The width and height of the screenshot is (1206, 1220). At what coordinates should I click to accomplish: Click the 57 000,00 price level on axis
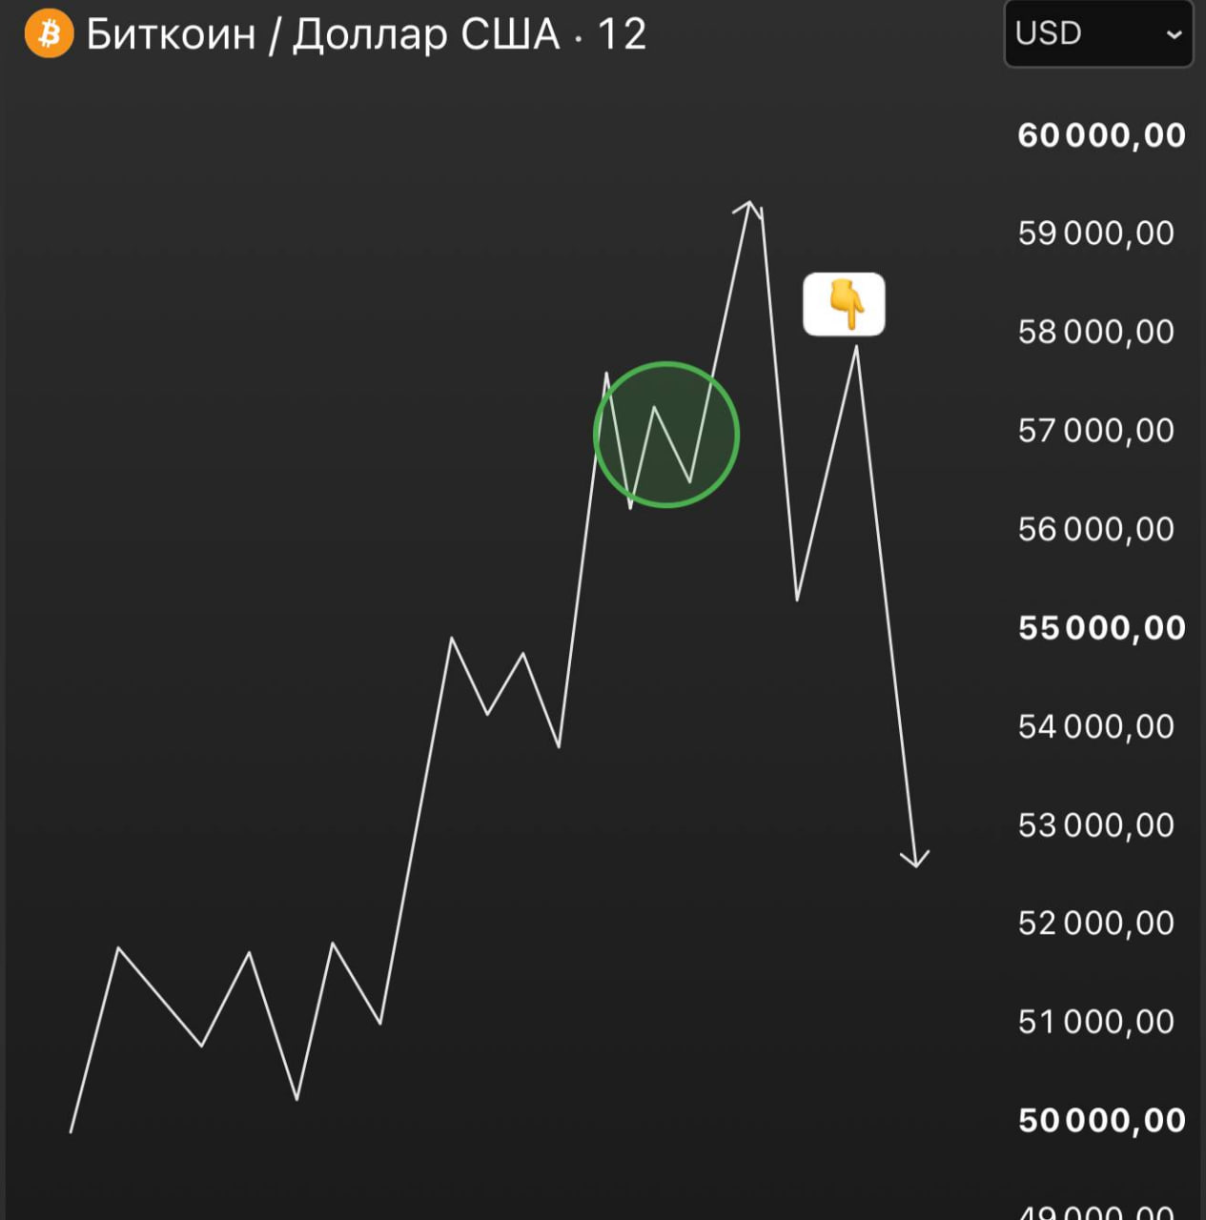point(1096,431)
